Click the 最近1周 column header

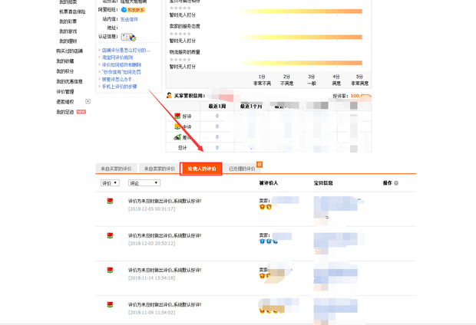pos(217,106)
